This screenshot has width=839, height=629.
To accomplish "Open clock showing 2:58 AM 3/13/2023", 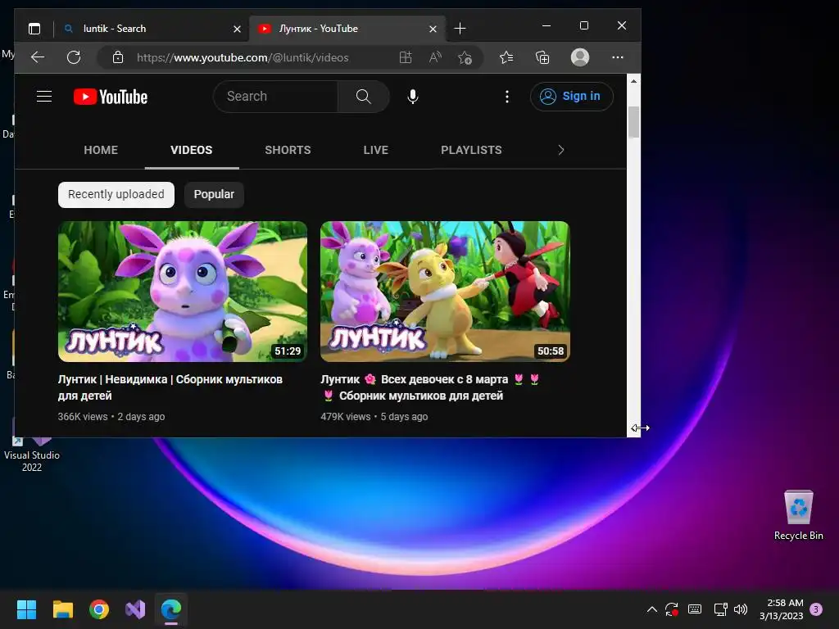I will pos(781,609).
